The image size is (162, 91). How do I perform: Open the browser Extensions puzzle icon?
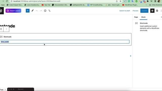[148, 1]
